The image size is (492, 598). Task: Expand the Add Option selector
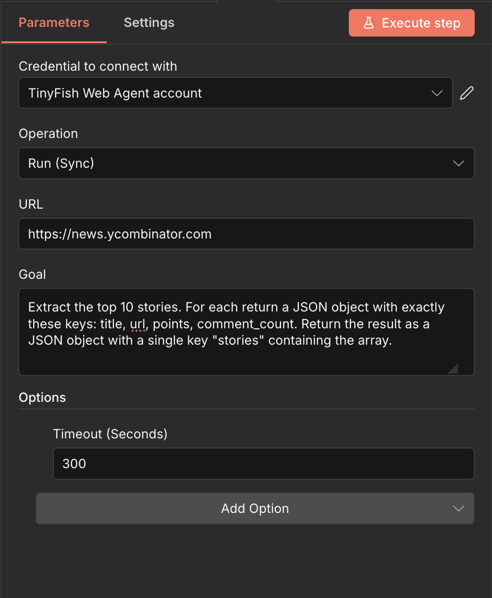coord(255,508)
